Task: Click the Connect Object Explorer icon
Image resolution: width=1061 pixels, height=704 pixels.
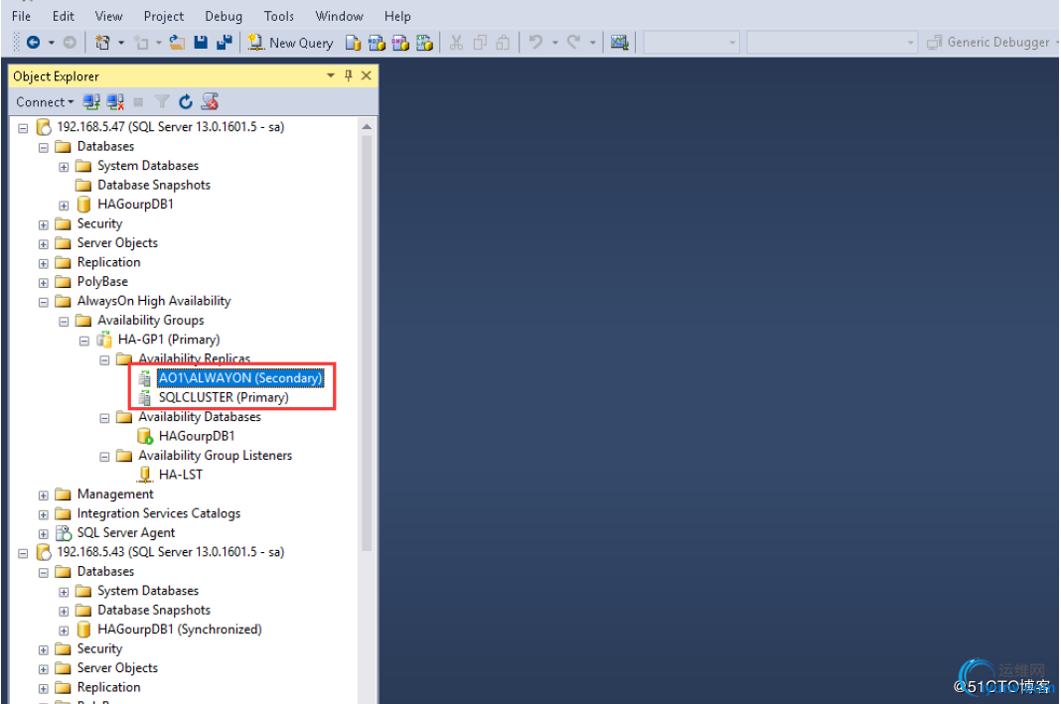Action: point(91,102)
